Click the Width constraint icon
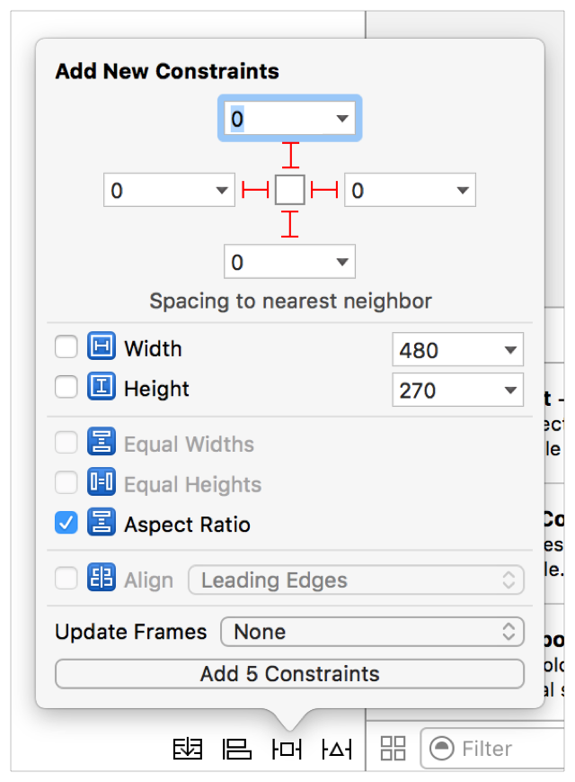This screenshot has height=782, width=575. coord(102,348)
